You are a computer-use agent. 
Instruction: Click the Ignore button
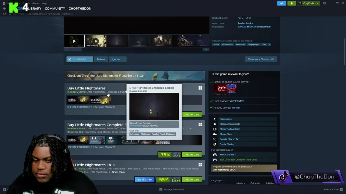tap(116, 59)
